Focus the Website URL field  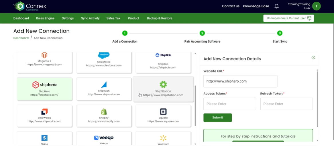[x=240, y=81]
